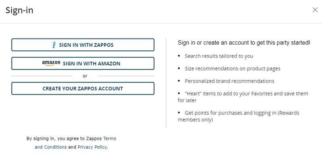Open the Terms link after Zappos
The width and height of the screenshot is (322, 155).
click(109, 138)
